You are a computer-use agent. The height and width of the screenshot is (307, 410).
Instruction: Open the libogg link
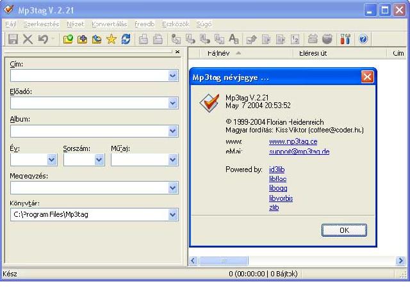coord(278,188)
